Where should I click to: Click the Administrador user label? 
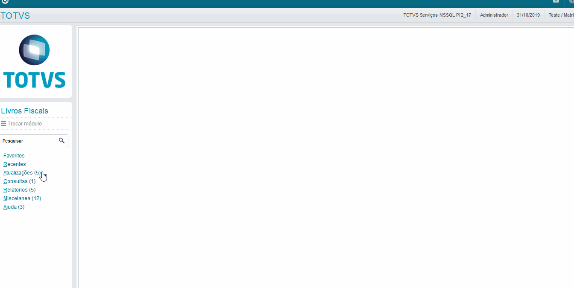pyautogui.click(x=494, y=15)
